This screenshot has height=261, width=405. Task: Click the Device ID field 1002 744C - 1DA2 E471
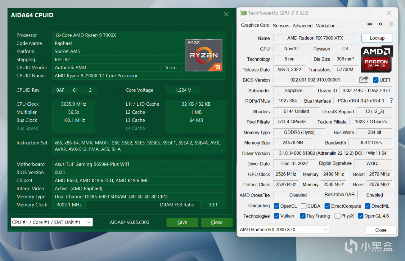point(366,91)
